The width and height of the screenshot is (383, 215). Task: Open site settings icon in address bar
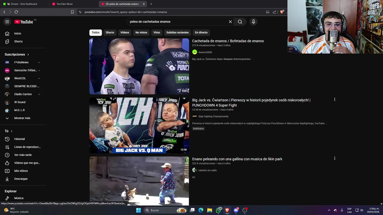coord(80,12)
